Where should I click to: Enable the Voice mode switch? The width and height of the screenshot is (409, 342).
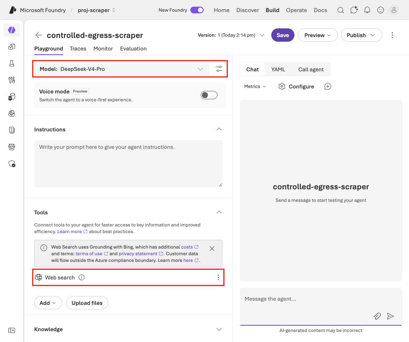click(x=209, y=95)
